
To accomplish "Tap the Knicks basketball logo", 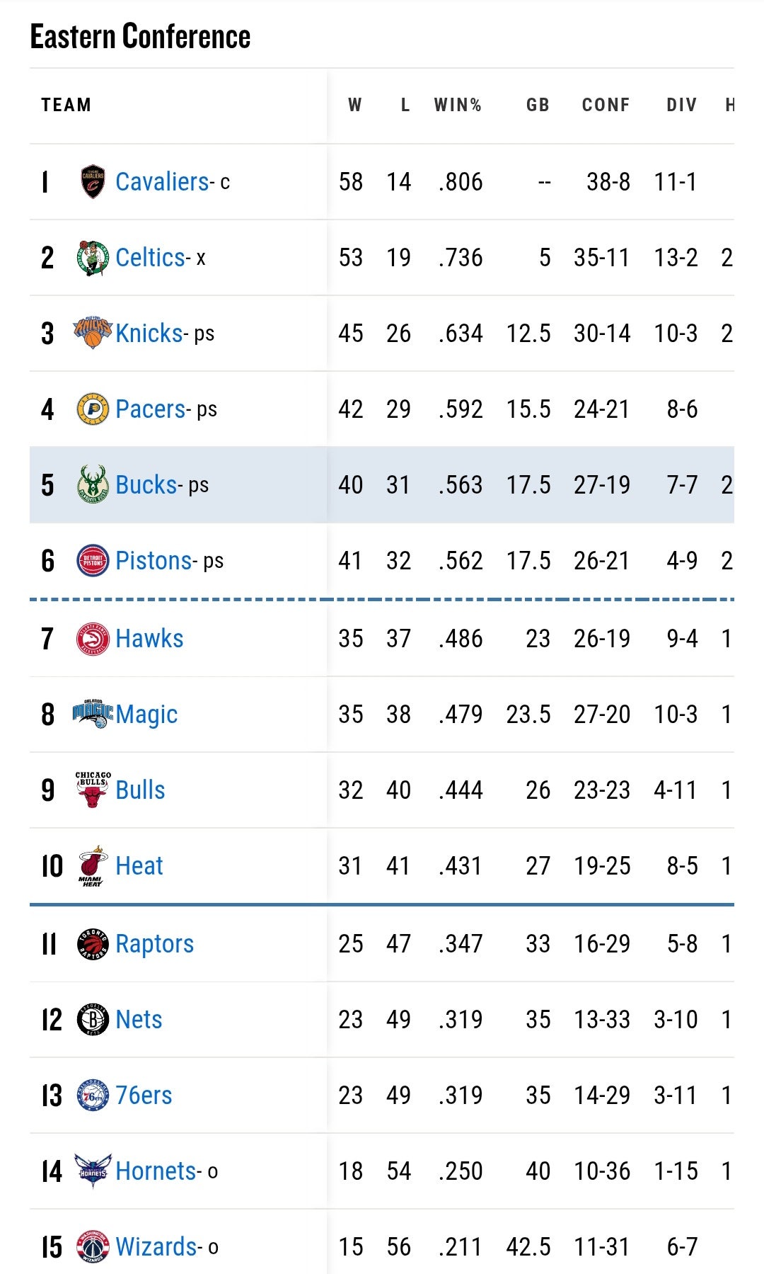I will click(93, 333).
